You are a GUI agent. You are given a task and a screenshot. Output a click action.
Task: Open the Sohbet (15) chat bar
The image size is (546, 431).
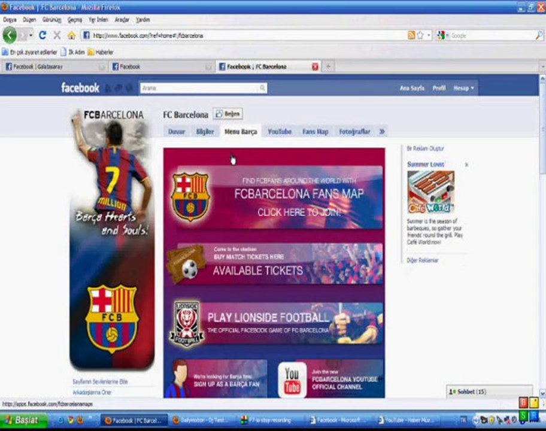[489, 391]
